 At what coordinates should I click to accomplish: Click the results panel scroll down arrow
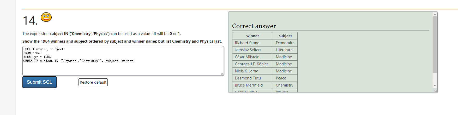point(435,85)
